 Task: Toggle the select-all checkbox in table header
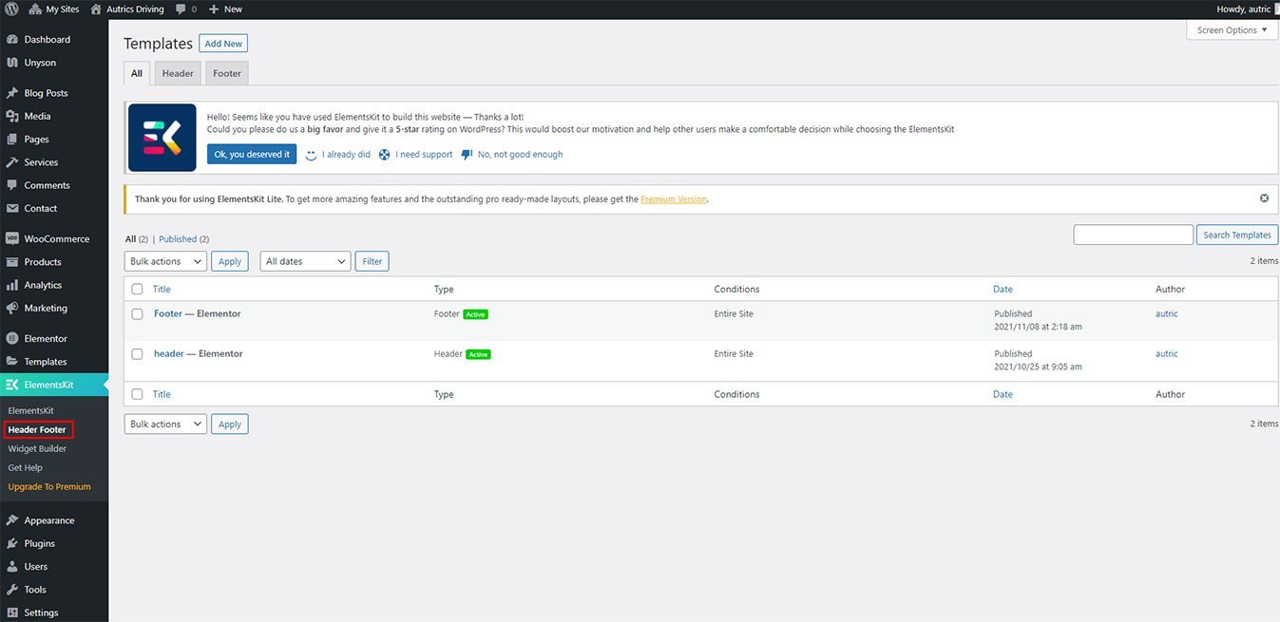tap(138, 290)
